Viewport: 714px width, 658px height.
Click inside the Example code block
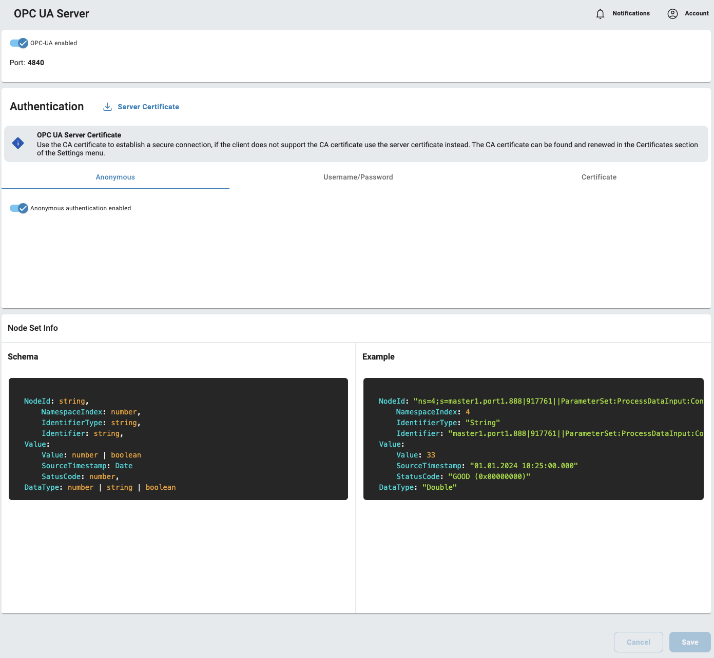click(533, 439)
